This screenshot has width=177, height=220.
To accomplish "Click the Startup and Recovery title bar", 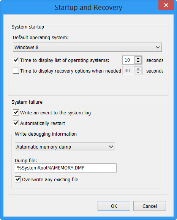I will (x=88, y=7).
